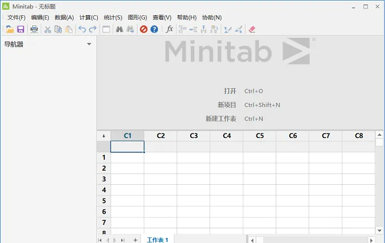
Task: Click the third grey worksheet-arrangement icon after fx
Action: click(x=204, y=29)
